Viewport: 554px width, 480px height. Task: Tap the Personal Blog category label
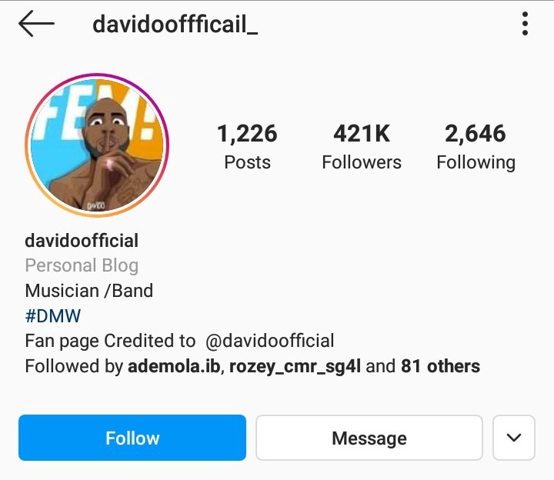tap(82, 265)
